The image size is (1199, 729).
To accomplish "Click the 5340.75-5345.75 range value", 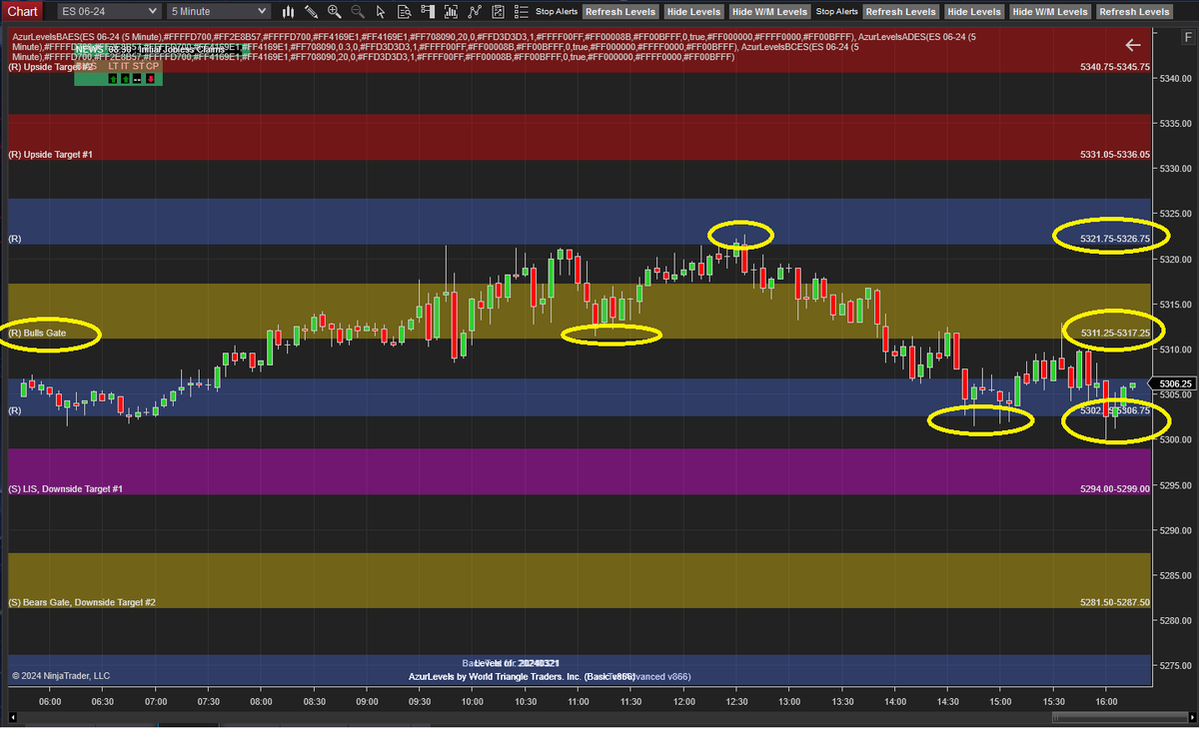I will pos(1115,67).
